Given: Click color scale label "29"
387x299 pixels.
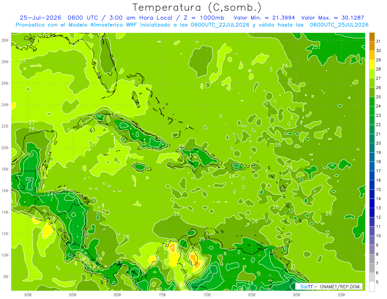Looking at the screenshot, I should click(378, 60).
